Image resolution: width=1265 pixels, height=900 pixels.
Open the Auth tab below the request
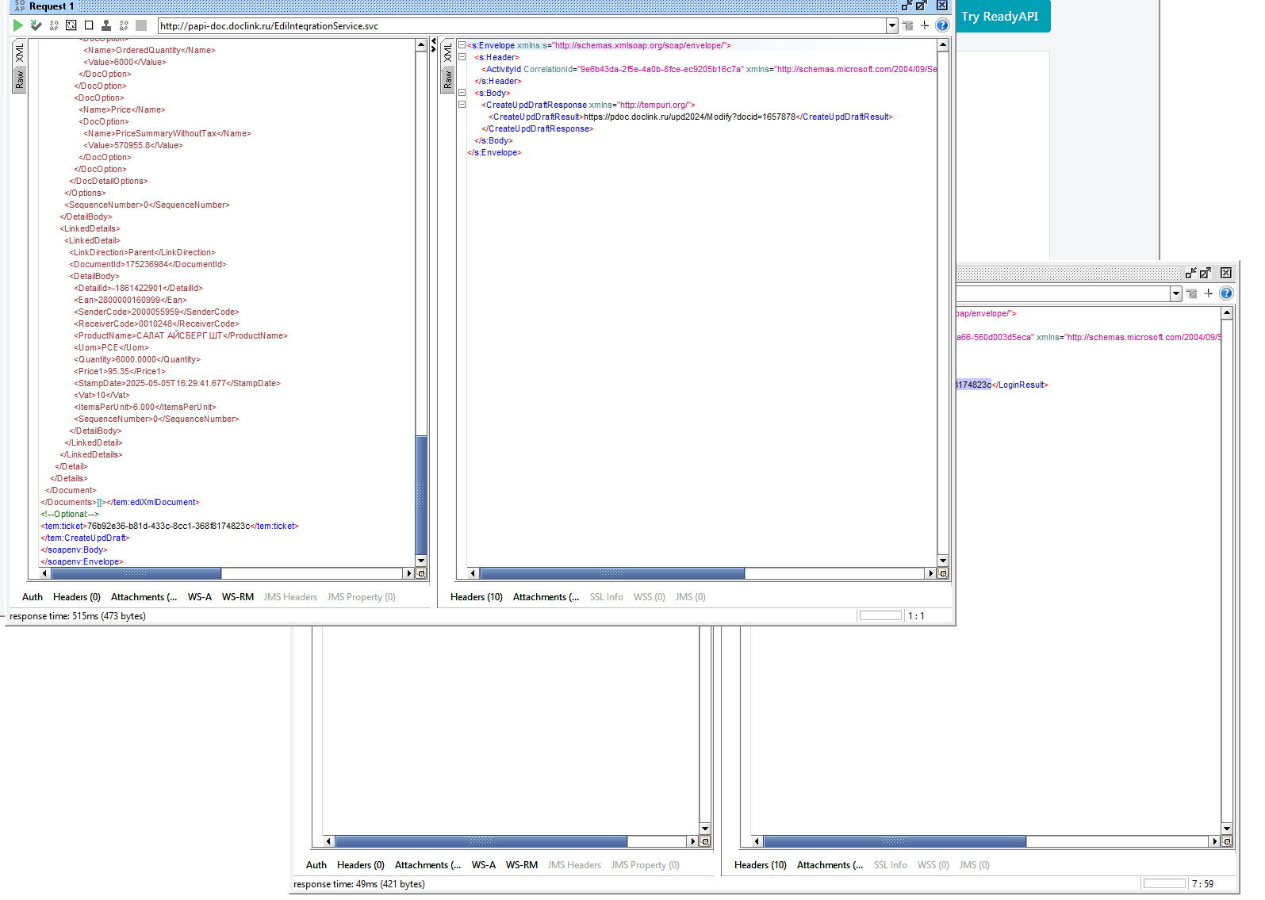pos(33,597)
